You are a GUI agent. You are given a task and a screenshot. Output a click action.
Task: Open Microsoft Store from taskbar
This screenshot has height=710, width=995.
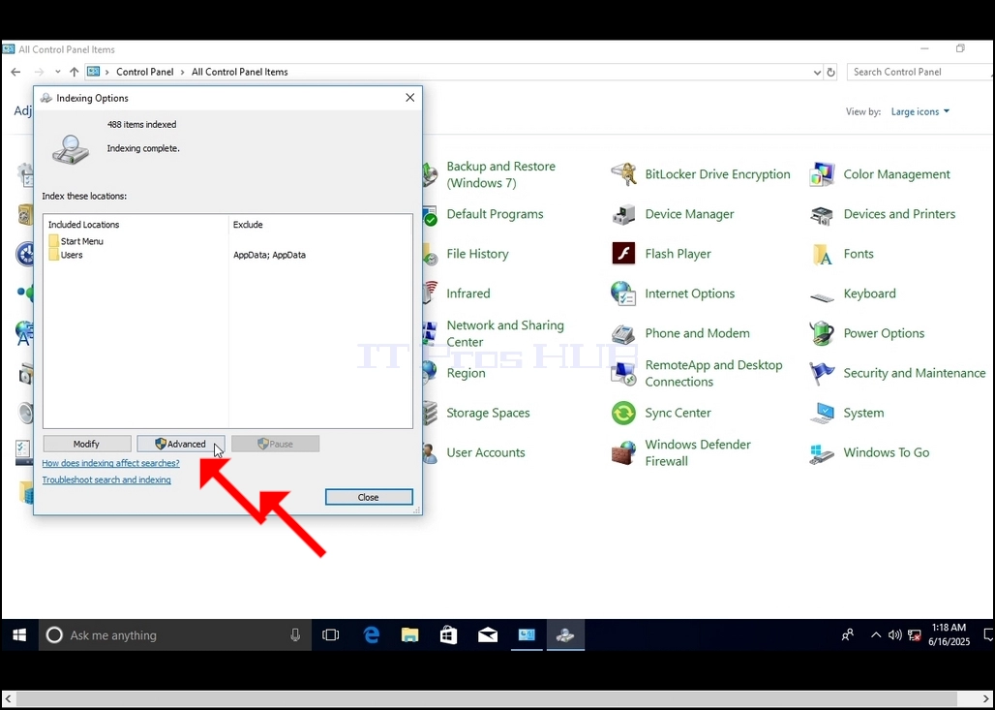coord(449,635)
